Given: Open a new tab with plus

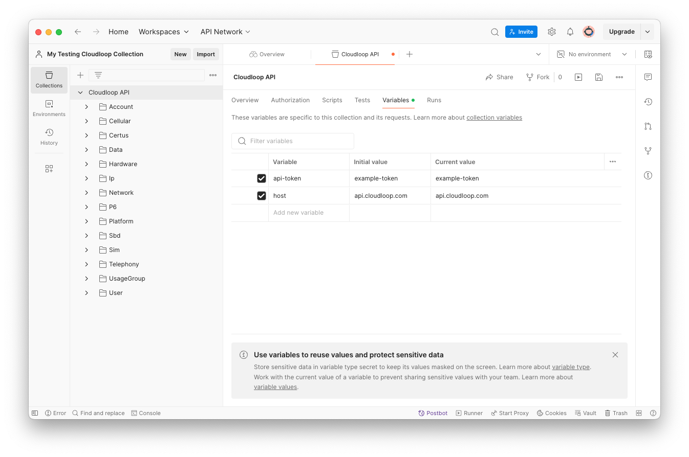Looking at the screenshot, I should point(410,54).
